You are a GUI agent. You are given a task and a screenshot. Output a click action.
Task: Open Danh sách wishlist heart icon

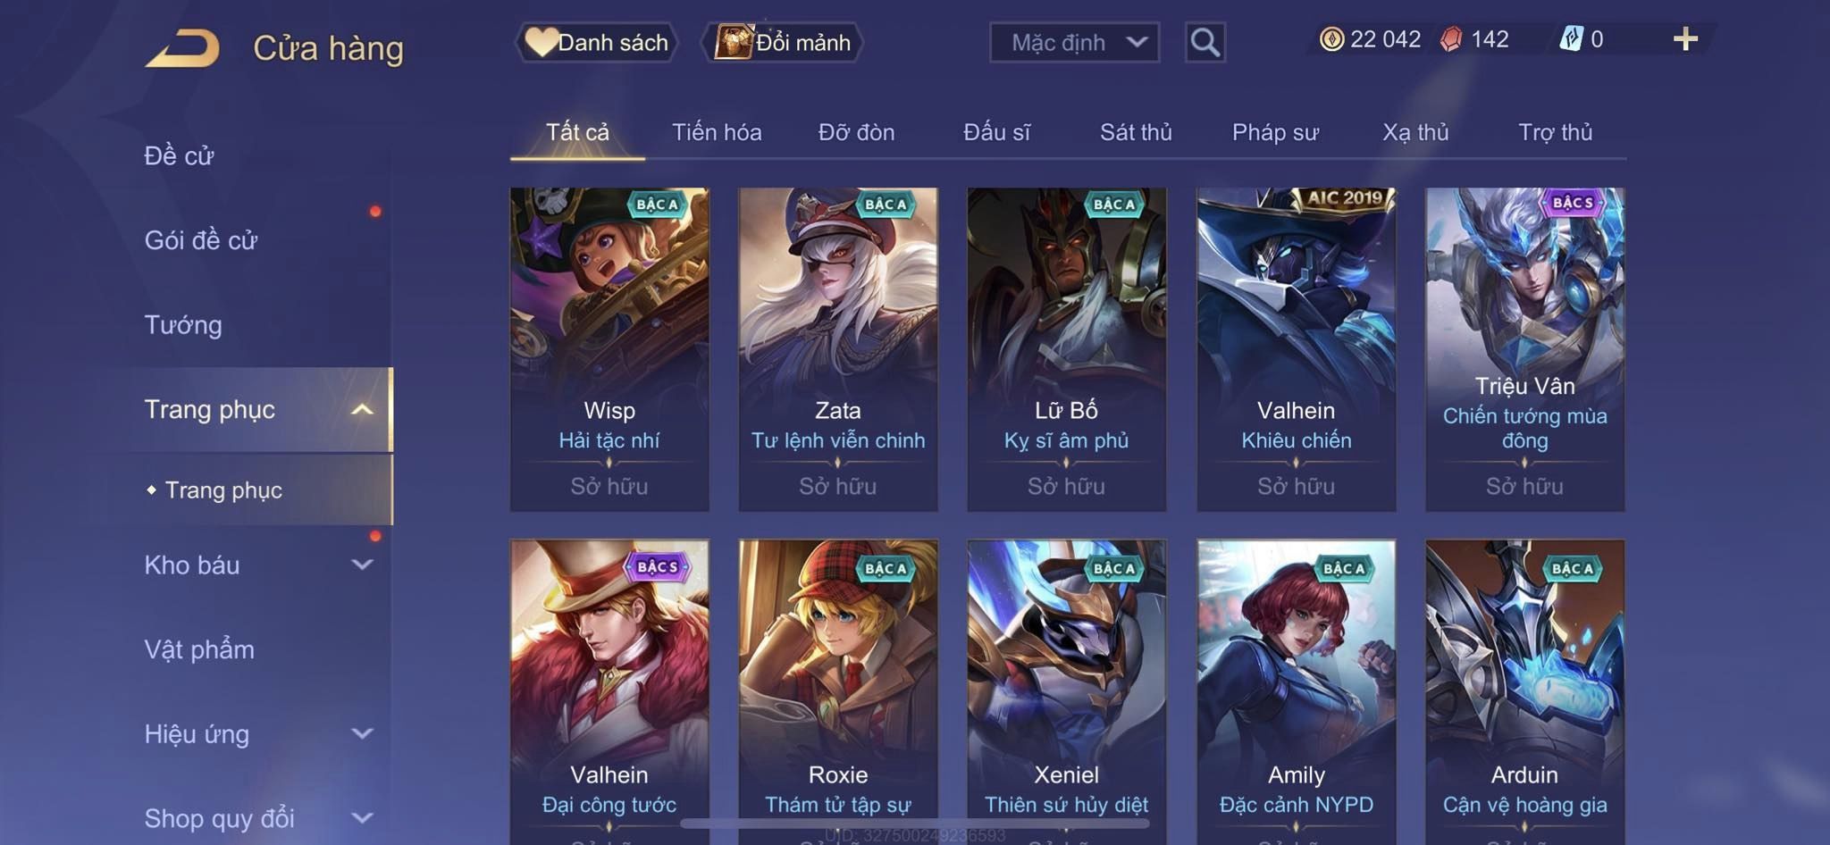point(541,42)
